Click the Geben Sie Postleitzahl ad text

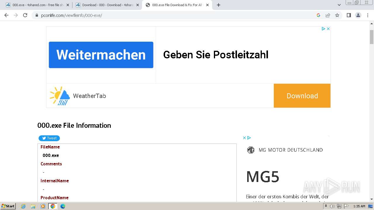[x=216, y=55]
